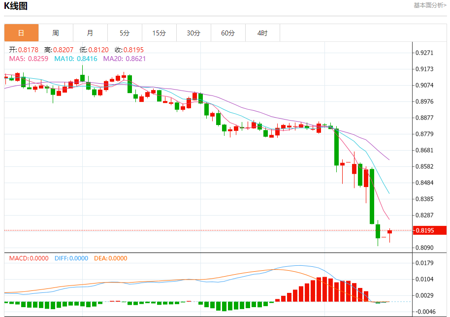
Task: Click the MACD value label
Action: click(x=29, y=258)
